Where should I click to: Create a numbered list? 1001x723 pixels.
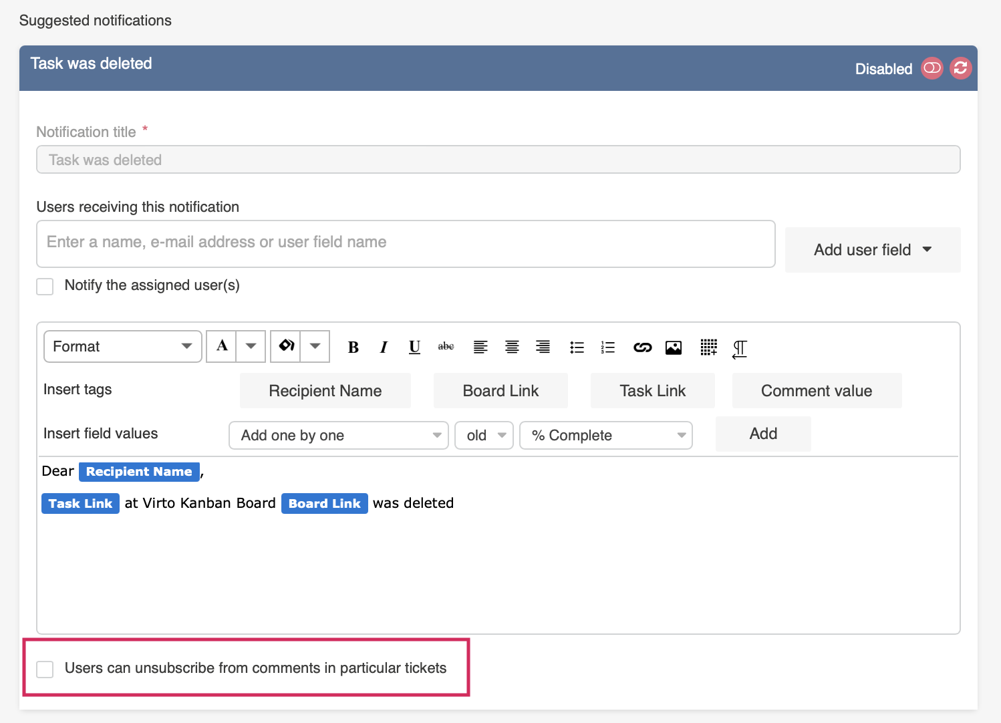607,347
